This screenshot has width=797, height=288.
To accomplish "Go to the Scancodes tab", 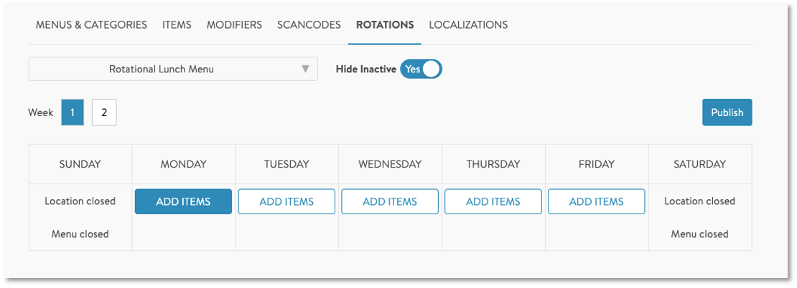I will pyautogui.click(x=309, y=24).
